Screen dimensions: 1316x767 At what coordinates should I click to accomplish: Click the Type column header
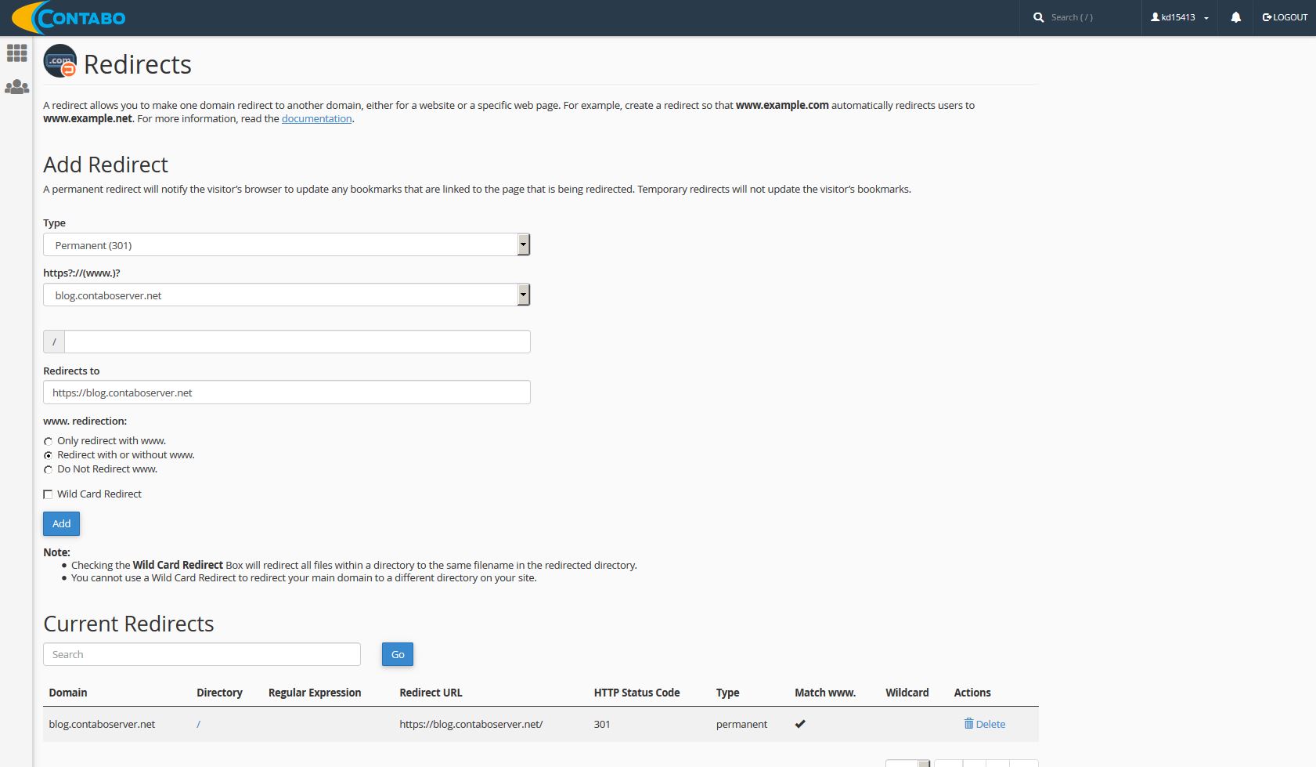pos(727,693)
